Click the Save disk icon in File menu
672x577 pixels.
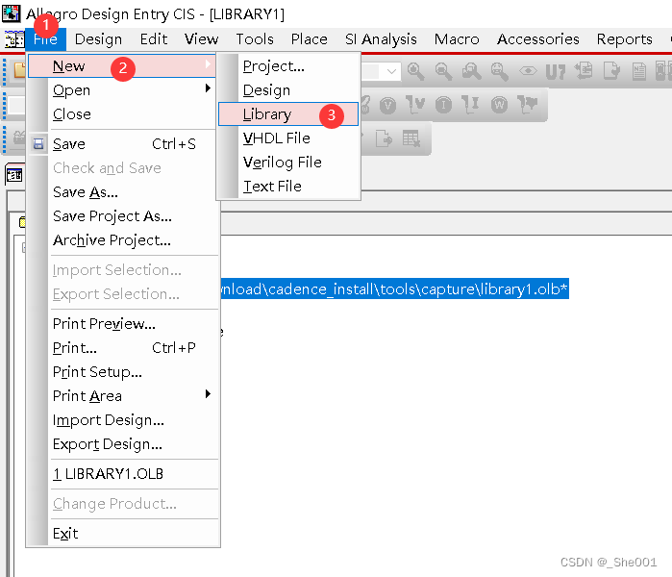(x=38, y=144)
